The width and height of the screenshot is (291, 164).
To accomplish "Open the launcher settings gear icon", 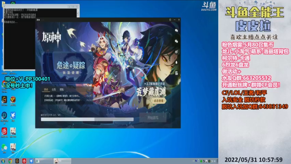I will click(x=170, y=20).
